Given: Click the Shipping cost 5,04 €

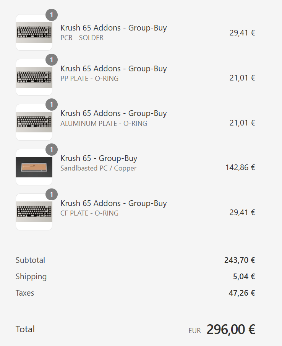Looking at the screenshot, I should [244, 277].
